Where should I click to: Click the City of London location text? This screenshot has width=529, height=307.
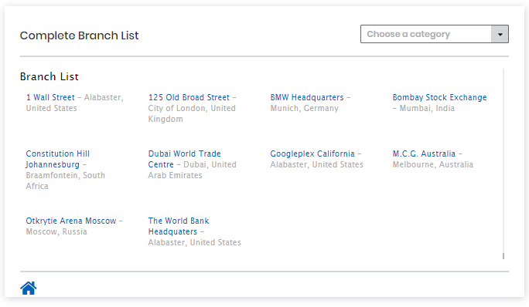[x=192, y=113]
